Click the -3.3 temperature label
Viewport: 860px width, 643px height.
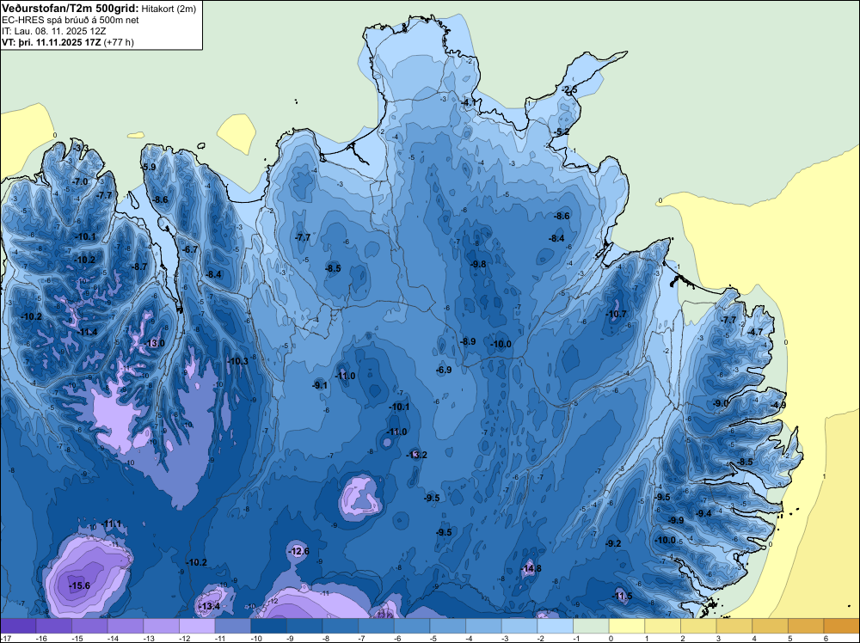point(81,148)
